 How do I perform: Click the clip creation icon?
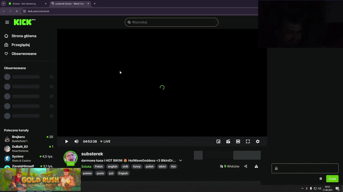click(x=228, y=142)
